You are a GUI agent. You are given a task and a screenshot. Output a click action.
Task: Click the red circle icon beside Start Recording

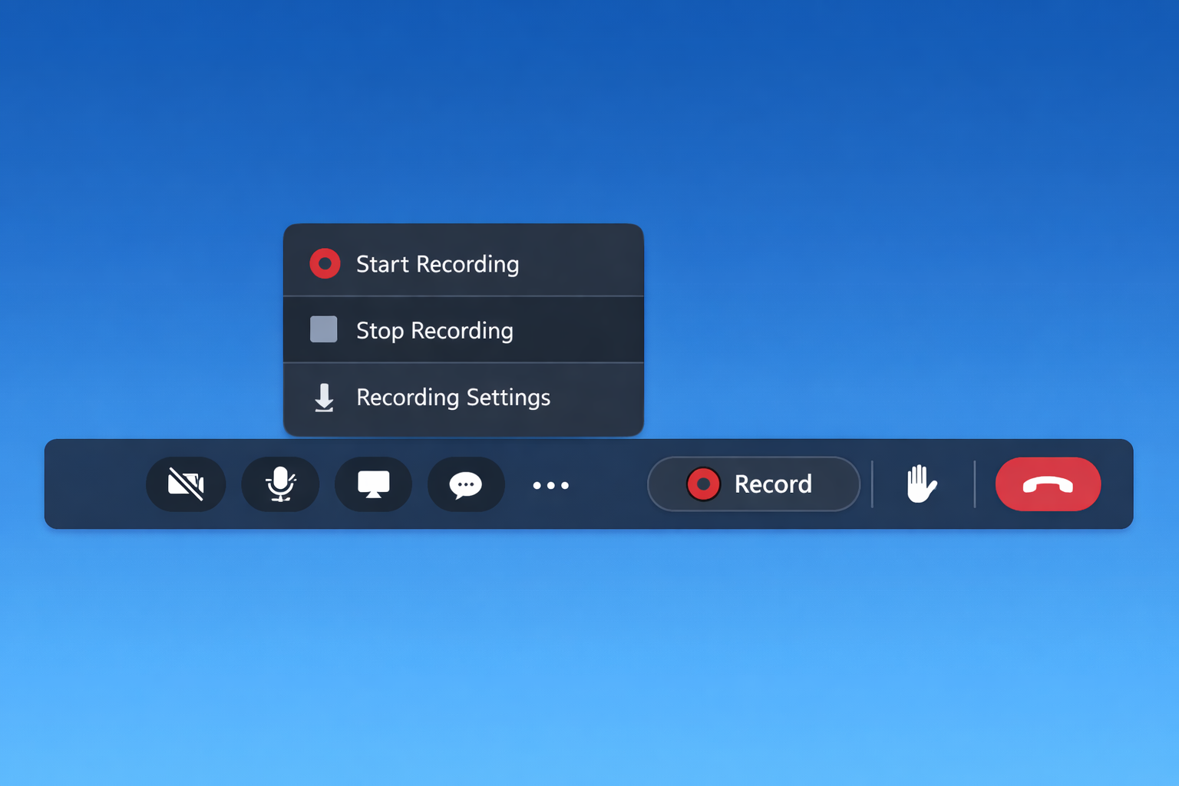coord(325,263)
